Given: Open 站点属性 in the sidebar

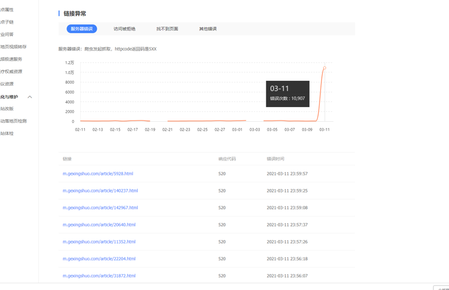Looking at the screenshot, I should coord(7,10).
